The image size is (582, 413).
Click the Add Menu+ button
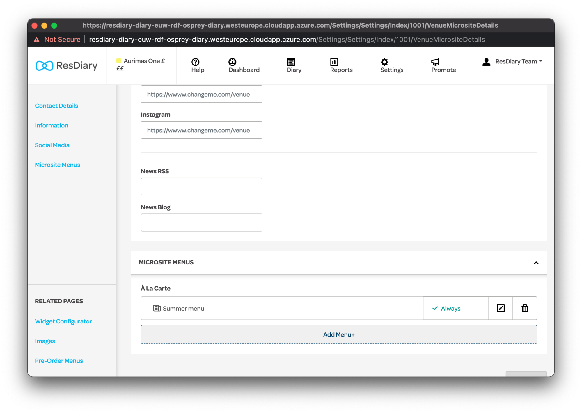coord(339,334)
